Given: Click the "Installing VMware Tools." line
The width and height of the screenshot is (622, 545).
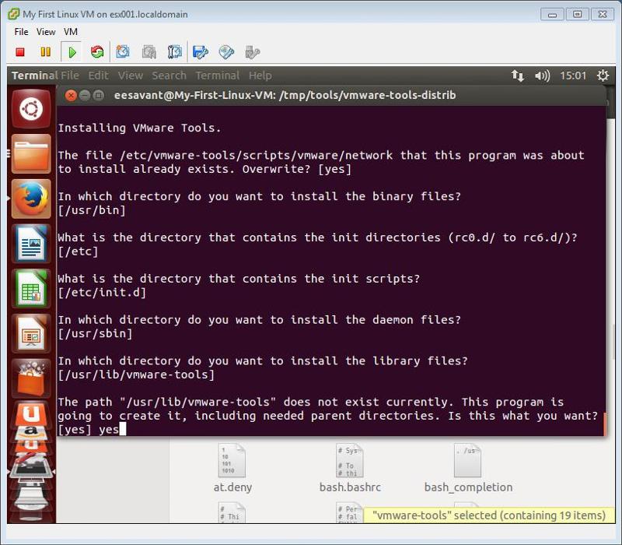Looking at the screenshot, I should [139, 128].
